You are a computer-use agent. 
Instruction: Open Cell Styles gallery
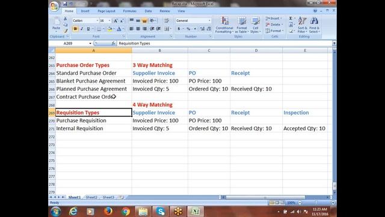click(x=255, y=25)
